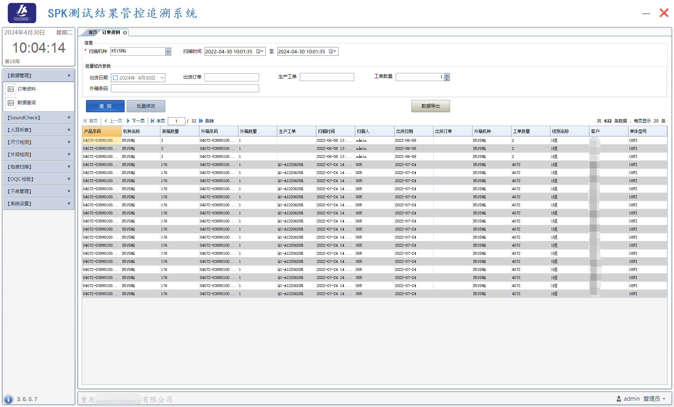The image size is (674, 407).
Task: Close the application with the red X
Action: 664,13
